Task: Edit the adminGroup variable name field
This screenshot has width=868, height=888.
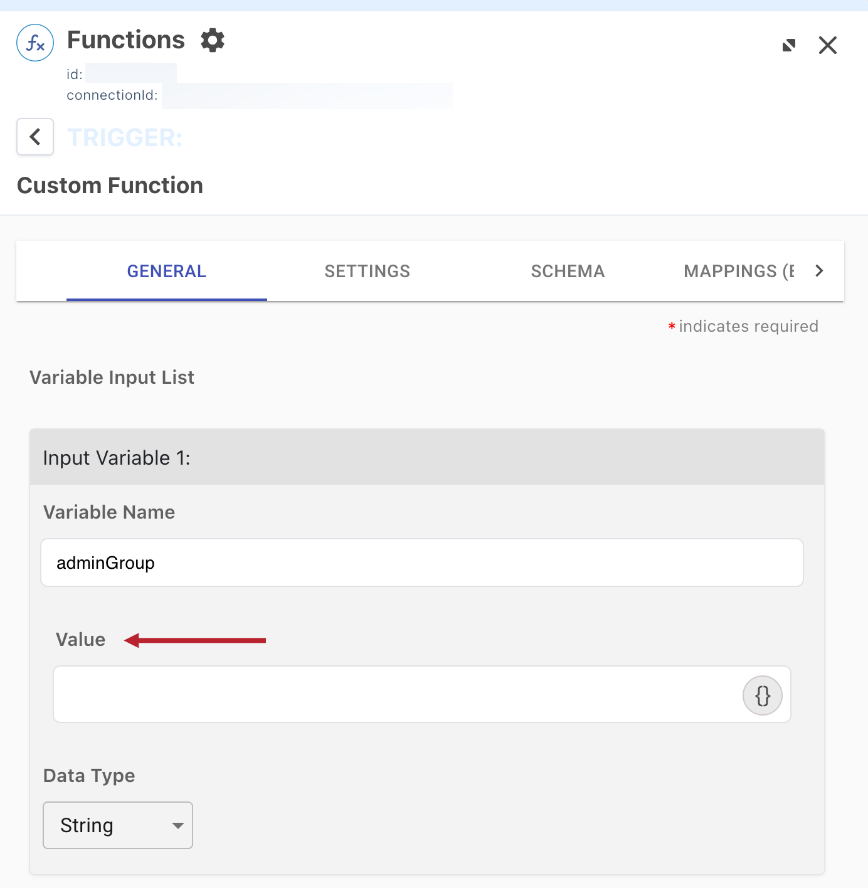Action: pos(421,563)
